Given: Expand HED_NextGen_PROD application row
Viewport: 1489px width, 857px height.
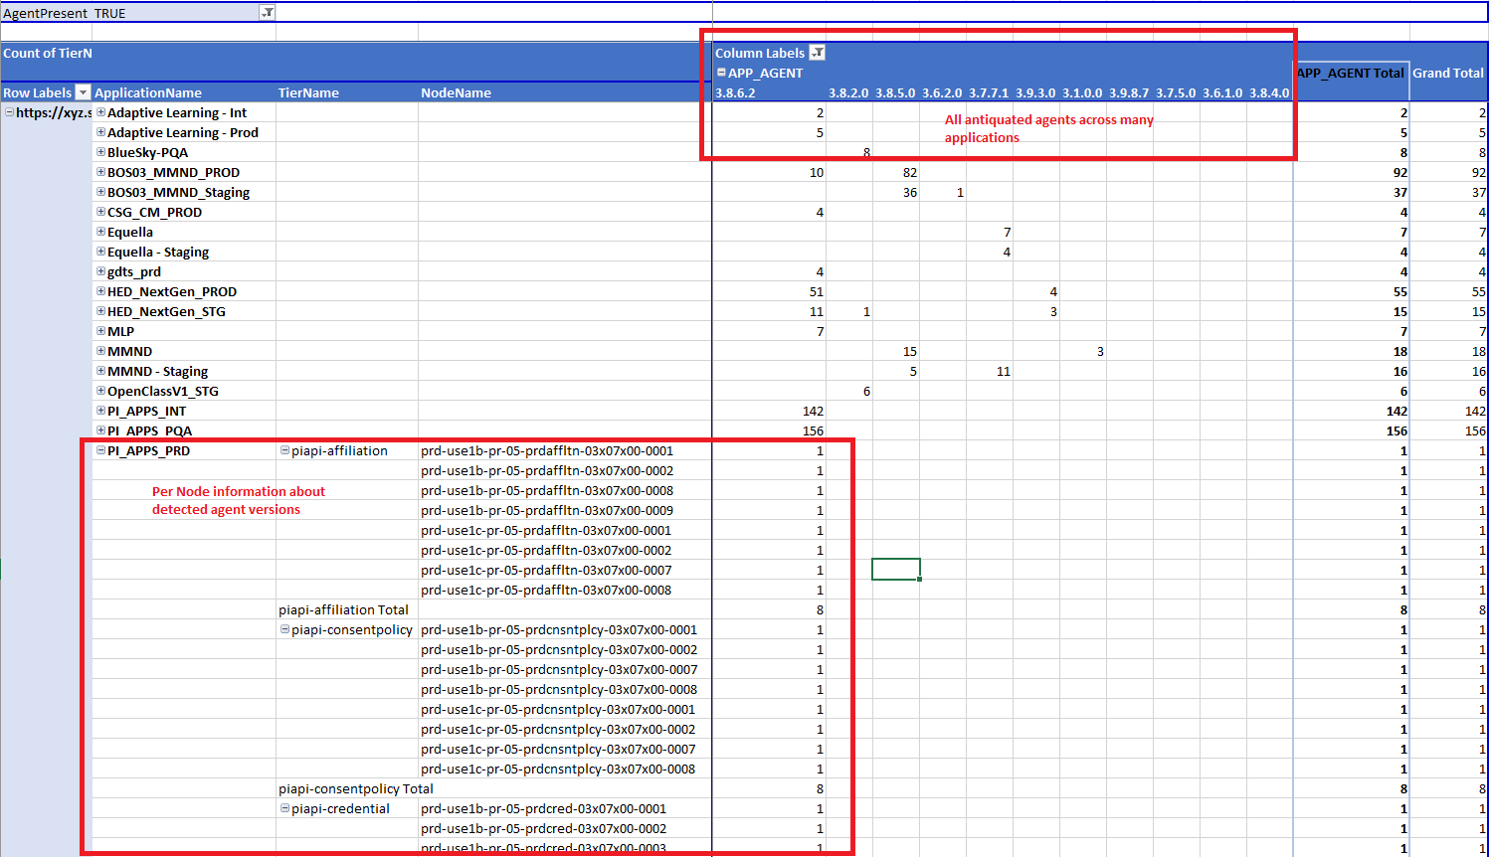Looking at the screenshot, I should pyautogui.click(x=100, y=291).
